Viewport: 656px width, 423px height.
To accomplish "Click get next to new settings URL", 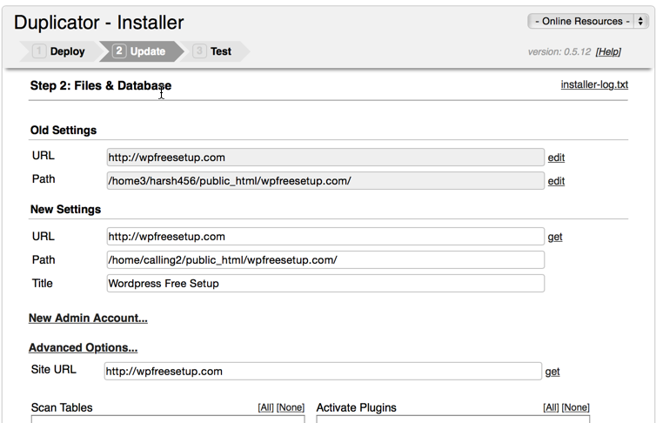I will click(554, 237).
